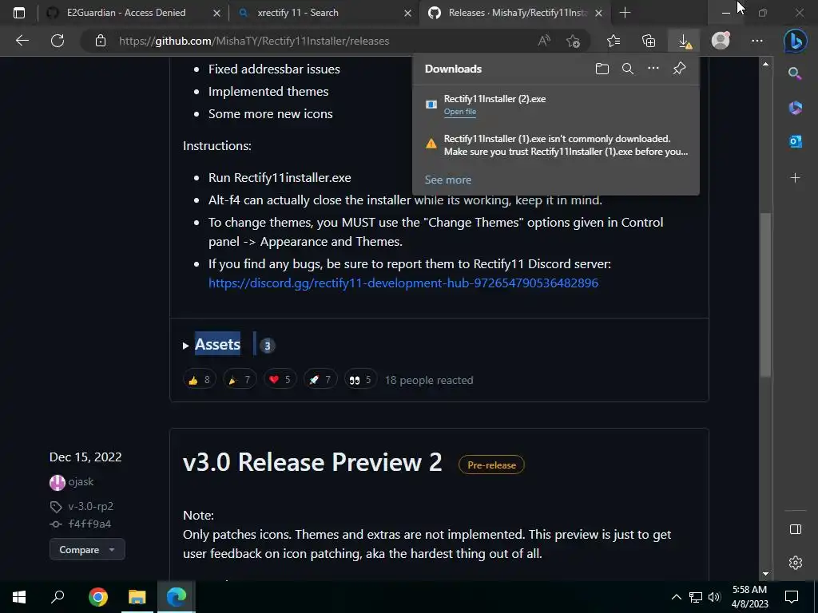The height and width of the screenshot is (613, 818).
Task: Open the Rectify11 Discord server link
Action: click(403, 283)
